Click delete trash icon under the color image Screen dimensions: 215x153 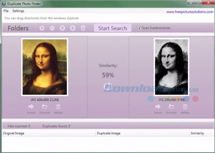[x=58, y=106]
